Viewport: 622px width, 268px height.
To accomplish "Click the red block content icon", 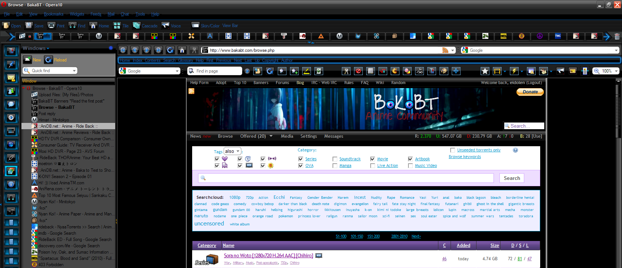I will pos(358,71).
